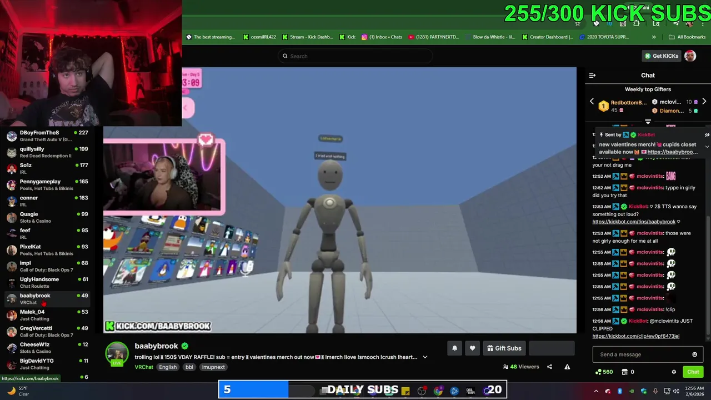The image size is (711, 400).
Task: Collapse chat with the Chat header arrow icon
Action: [x=592, y=76]
